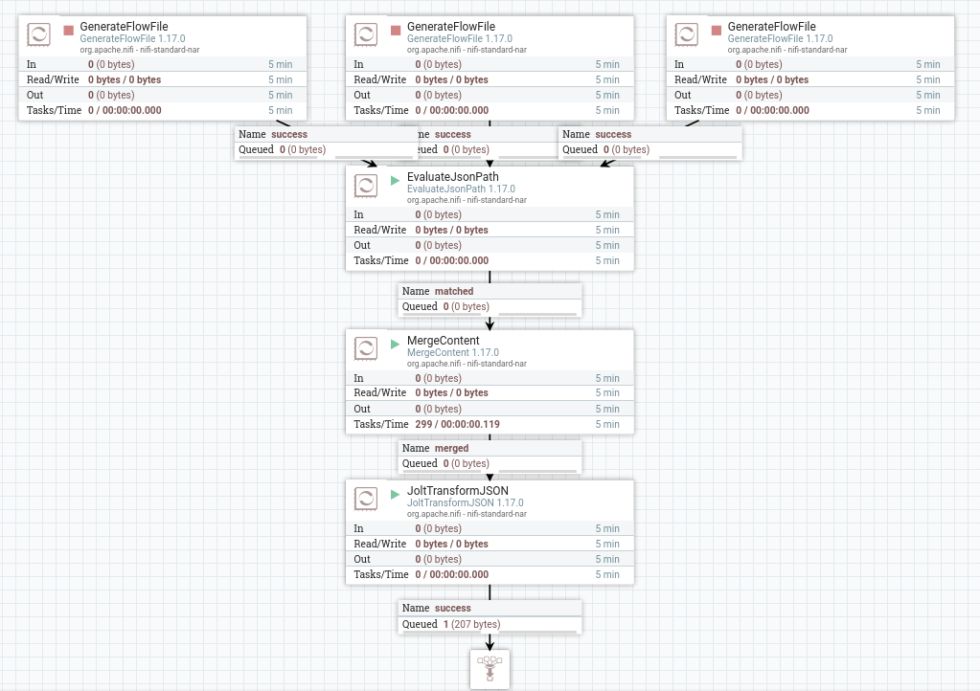Click the stopped status square on rightmost GenerateFlowFile
Screen dimensions: 980x691
tap(717, 30)
